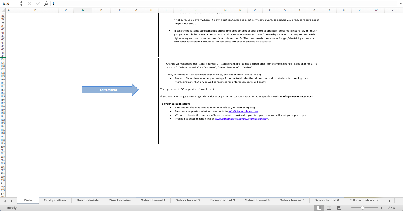Select column A header
Viewport: 403px width, 211px height.
(x=8, y=10)
